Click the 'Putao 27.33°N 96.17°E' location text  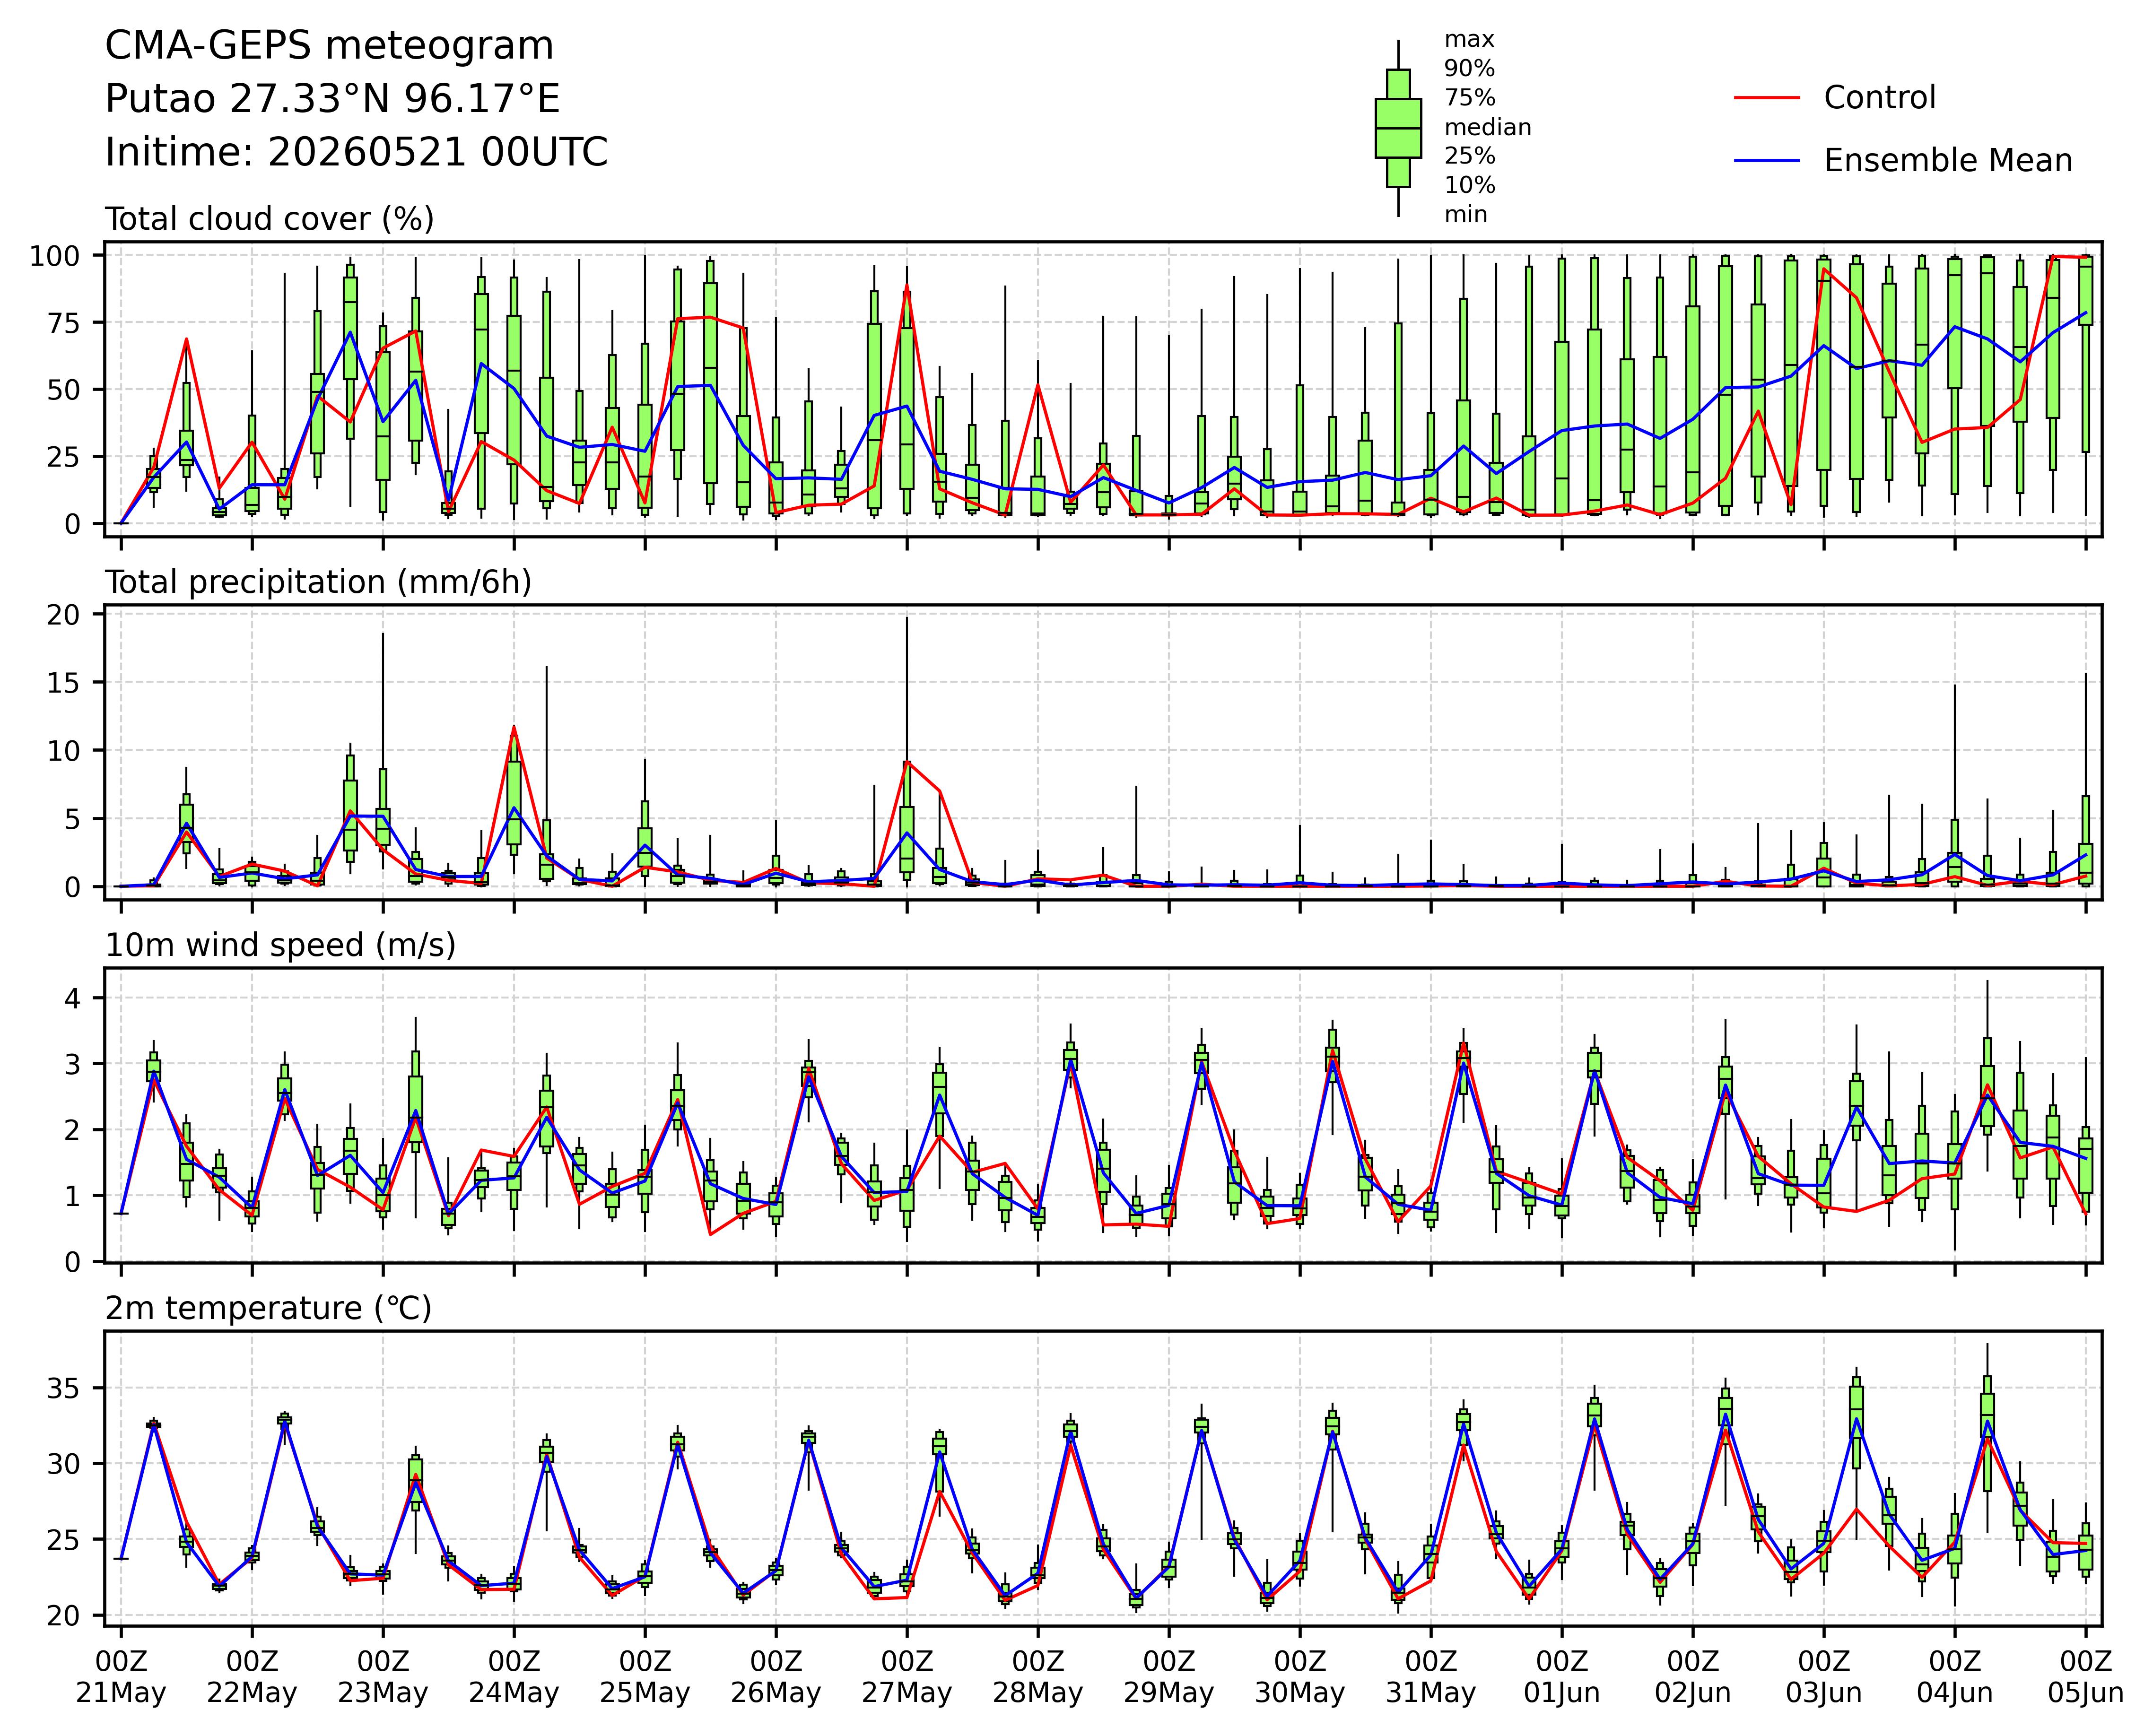(332, 99)
